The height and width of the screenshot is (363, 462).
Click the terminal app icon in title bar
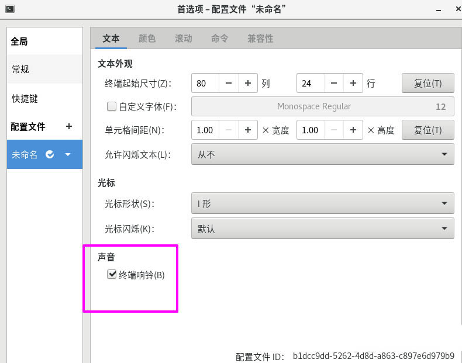click(10, 9)
